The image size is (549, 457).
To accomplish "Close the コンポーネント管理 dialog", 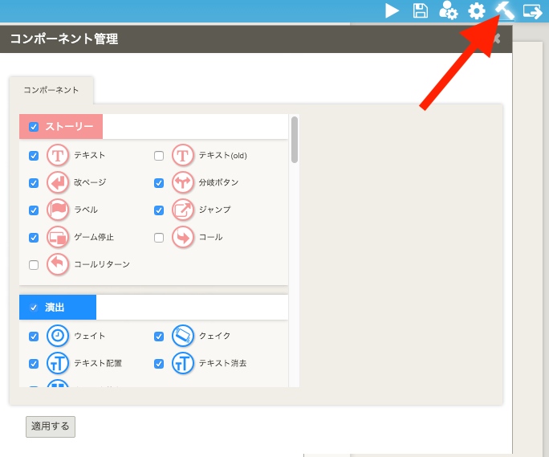I will 497,39.
